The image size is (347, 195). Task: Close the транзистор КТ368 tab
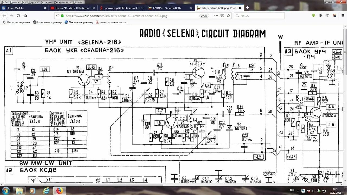coord(142,8)
